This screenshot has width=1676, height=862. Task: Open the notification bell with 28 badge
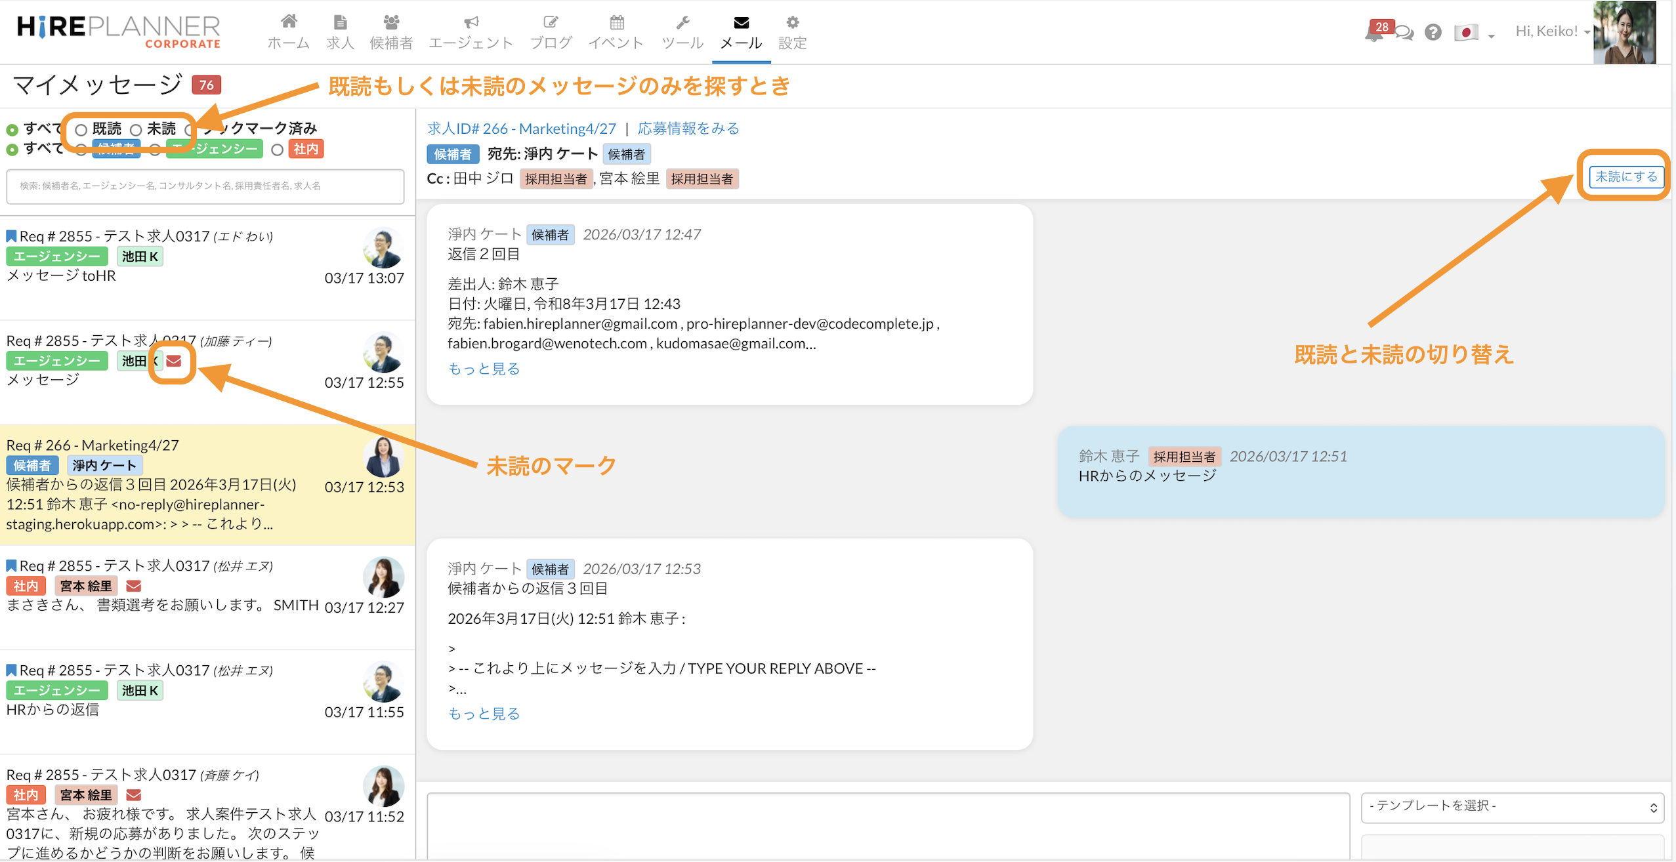pos(1375,32)
